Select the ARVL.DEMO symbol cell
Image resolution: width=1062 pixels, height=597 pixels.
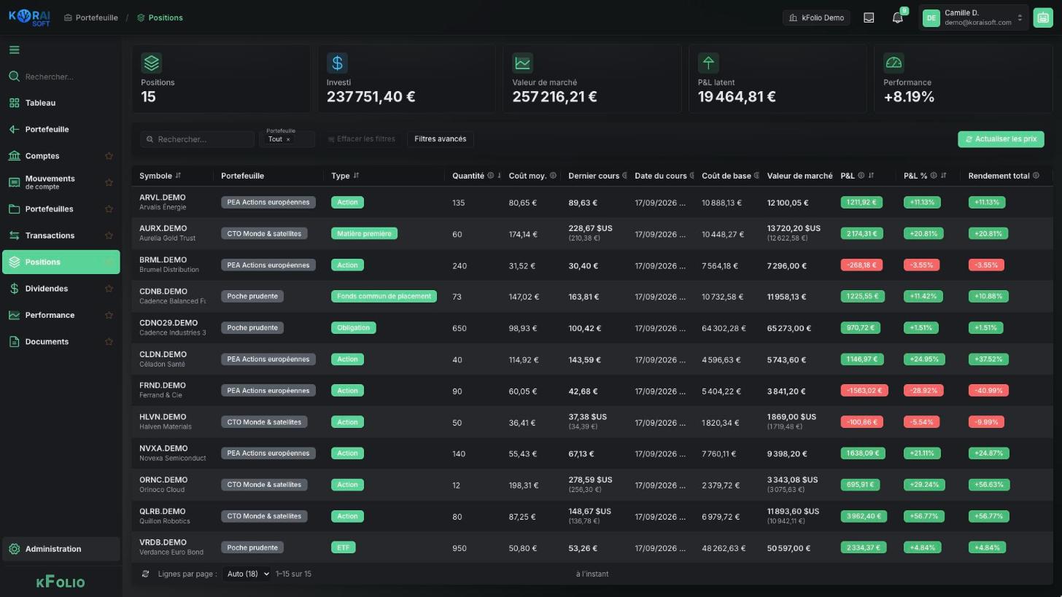[x=173, y=202]
